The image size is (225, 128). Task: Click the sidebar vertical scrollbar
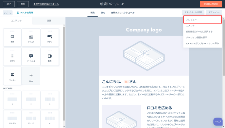[x=64, y=74]
